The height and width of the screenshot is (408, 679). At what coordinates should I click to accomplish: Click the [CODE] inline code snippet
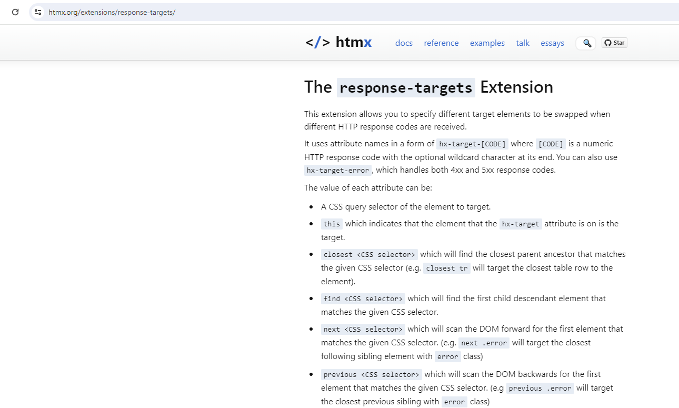click(x=551, y=144)
